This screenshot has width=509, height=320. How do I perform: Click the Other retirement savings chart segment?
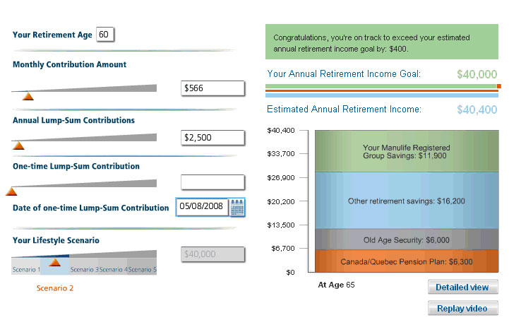(x=407, y=201)
